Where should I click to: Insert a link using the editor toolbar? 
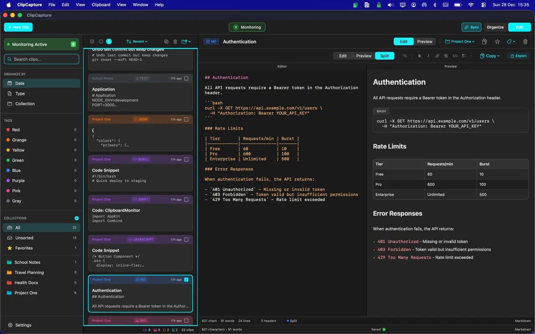coord(438,56)
